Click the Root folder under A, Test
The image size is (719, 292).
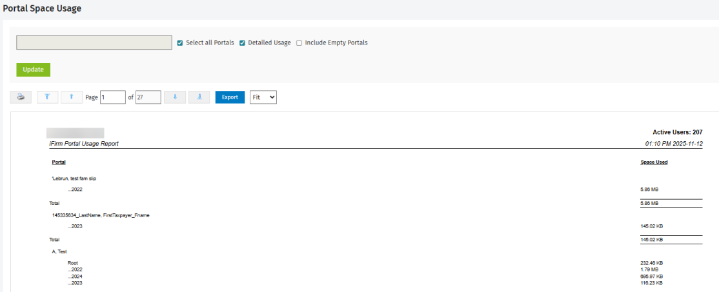(x=72, y=263)
